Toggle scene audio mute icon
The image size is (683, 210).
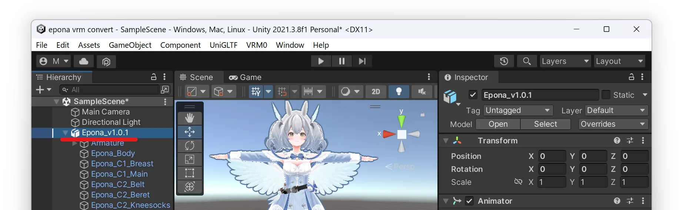(x=422, y=91)
